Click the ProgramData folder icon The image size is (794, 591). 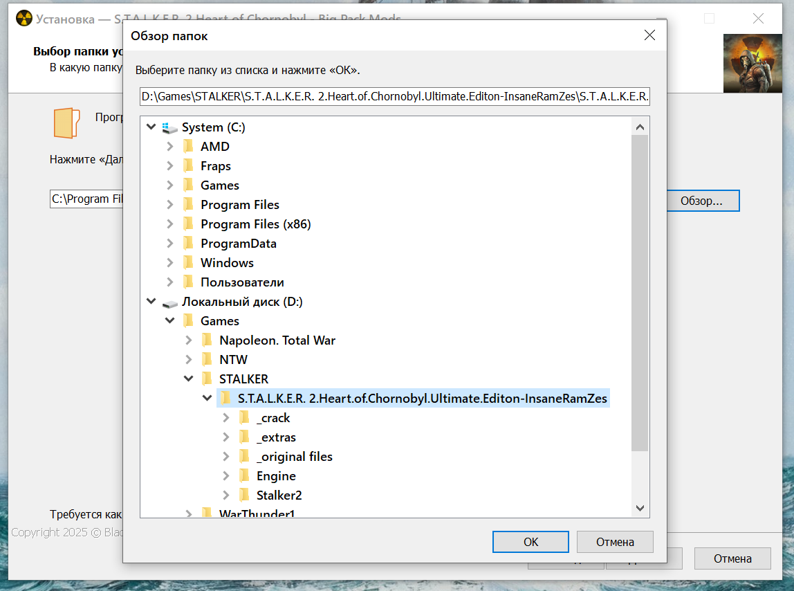(x=188, y=243)
